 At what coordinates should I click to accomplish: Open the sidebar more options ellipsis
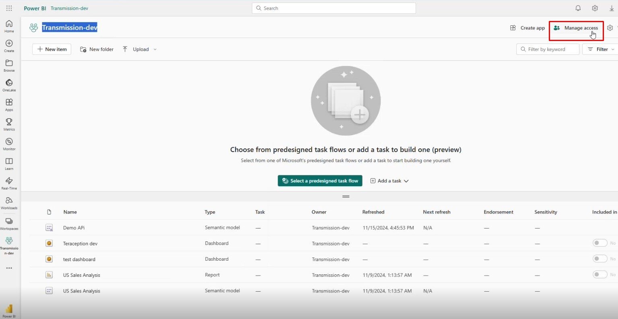click(9, 268)
